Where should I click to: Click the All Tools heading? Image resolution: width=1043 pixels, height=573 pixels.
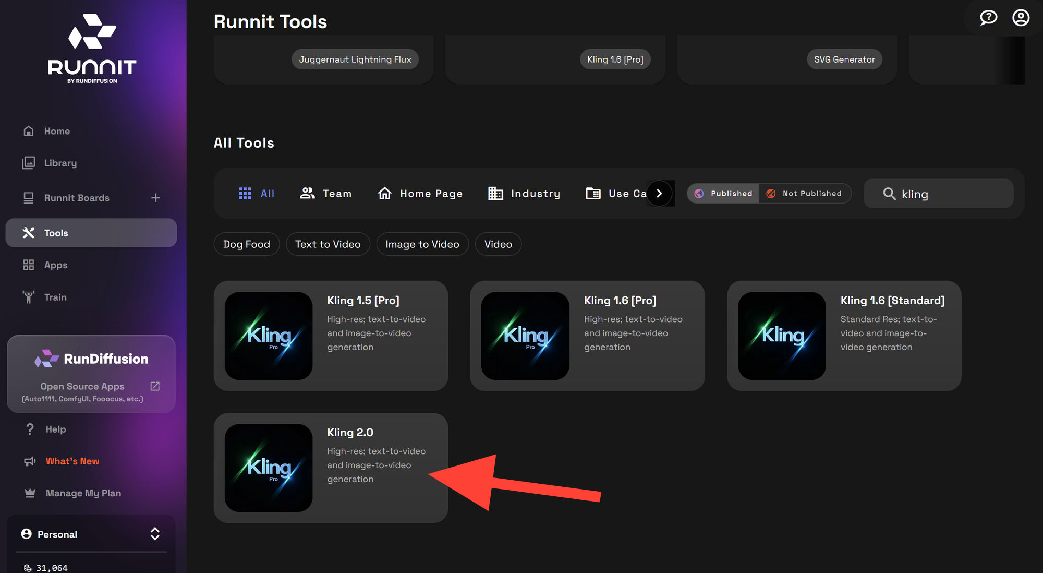click(x=244, y=143)
